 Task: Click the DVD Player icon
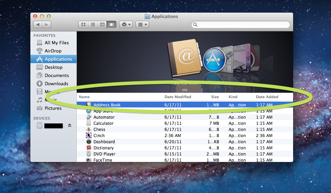click(89, 154)
